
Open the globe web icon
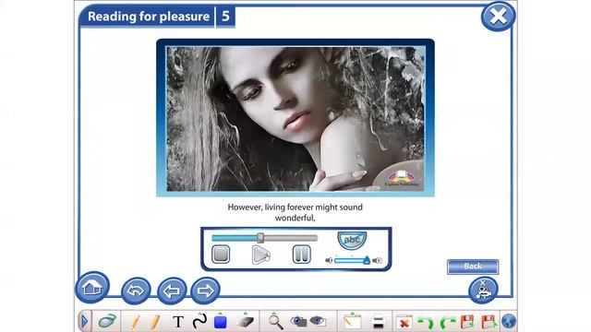(509, 322)
